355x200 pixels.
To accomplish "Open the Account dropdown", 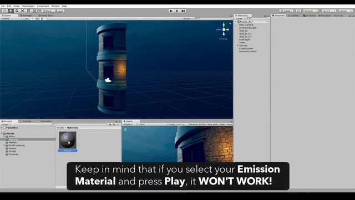I will (311, 11).
